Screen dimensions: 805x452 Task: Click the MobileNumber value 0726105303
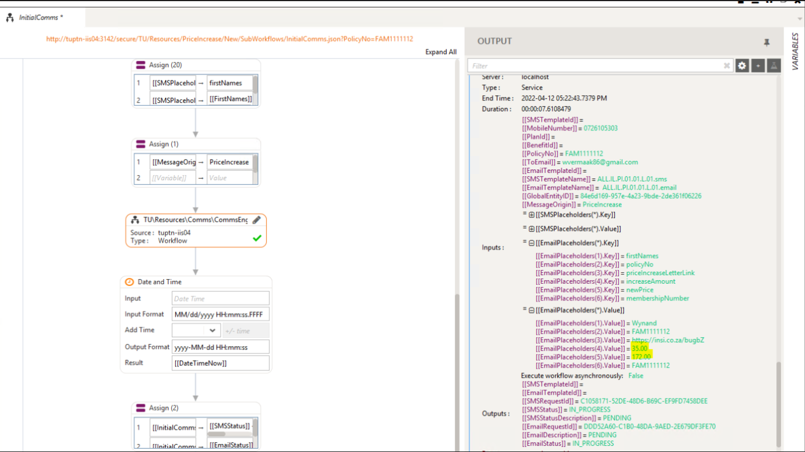pyautogui.click(x=600, y=128)
